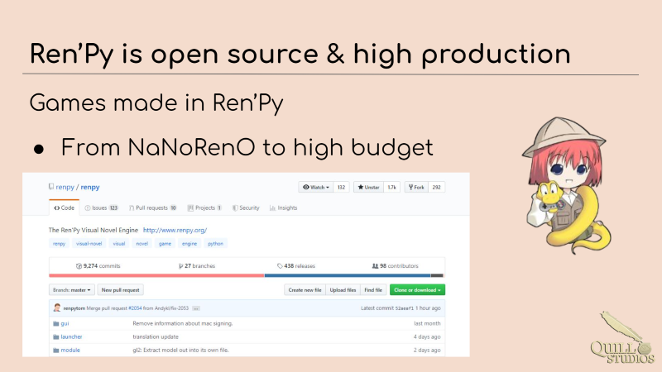Click the renpytom avatar image

point(56,308)
